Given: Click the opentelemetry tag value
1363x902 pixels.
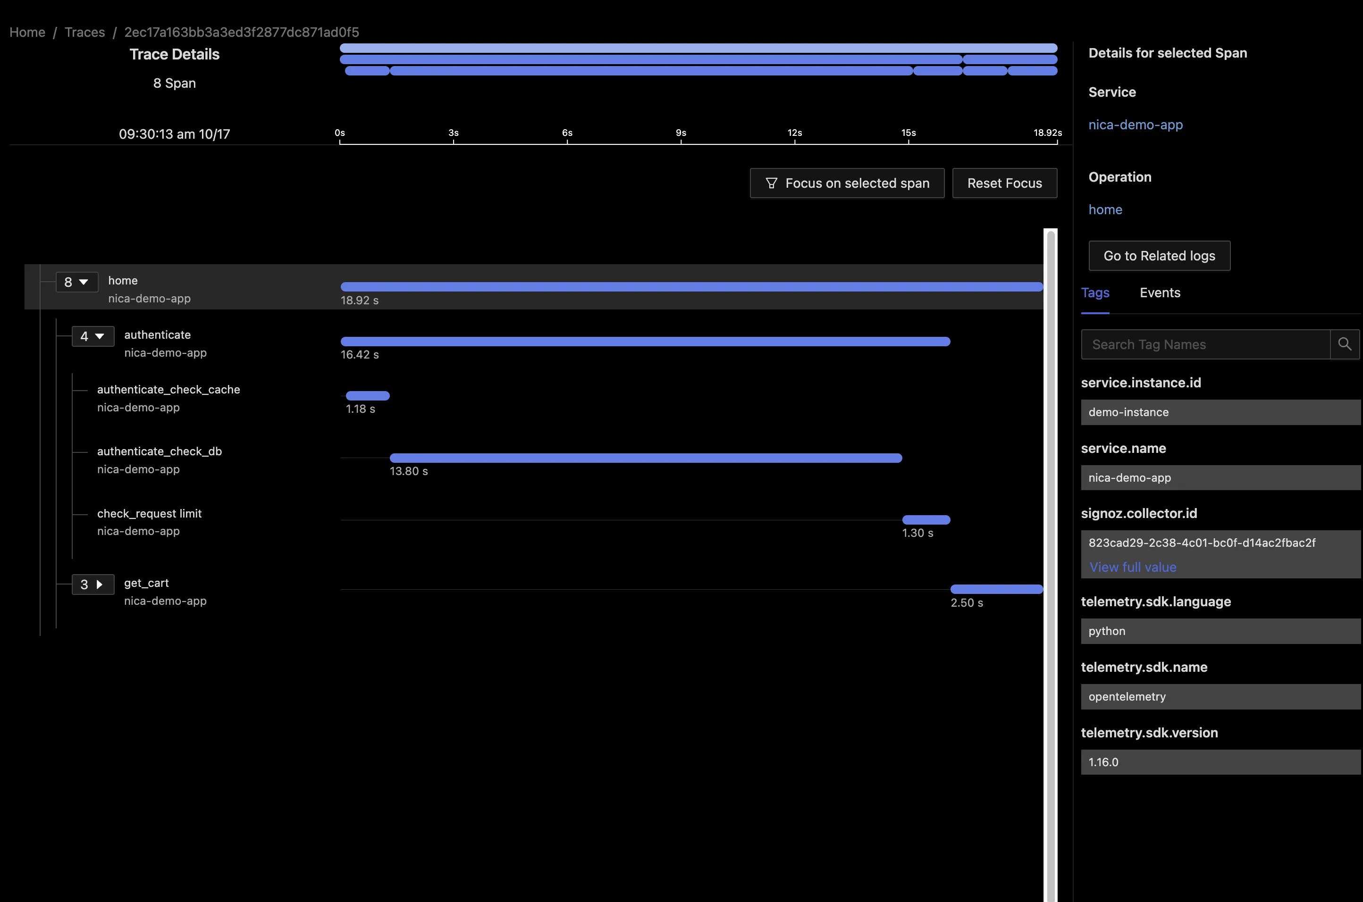Looking at the screenshot, I should [1220, 697].
